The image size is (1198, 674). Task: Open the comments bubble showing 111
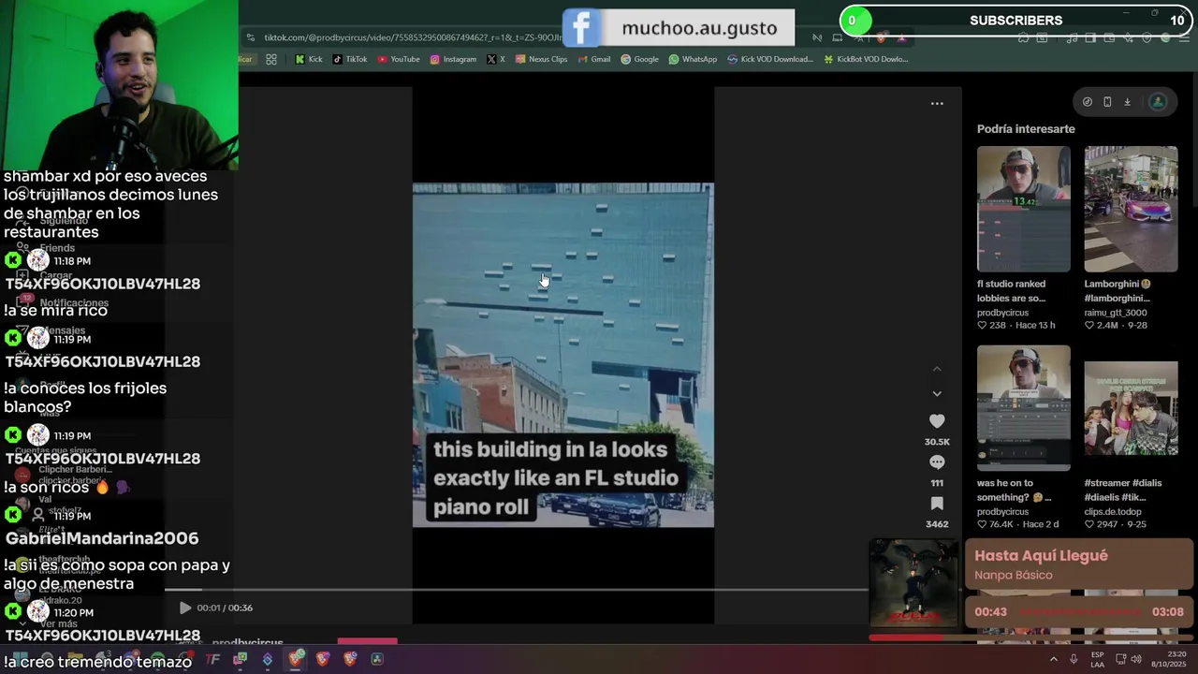[x=937, y=462]
